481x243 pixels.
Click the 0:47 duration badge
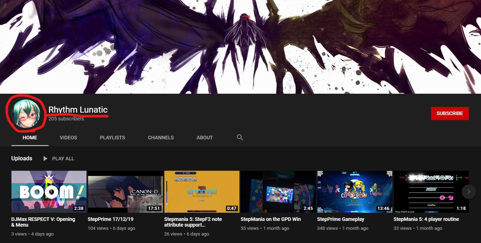point(232,208)
